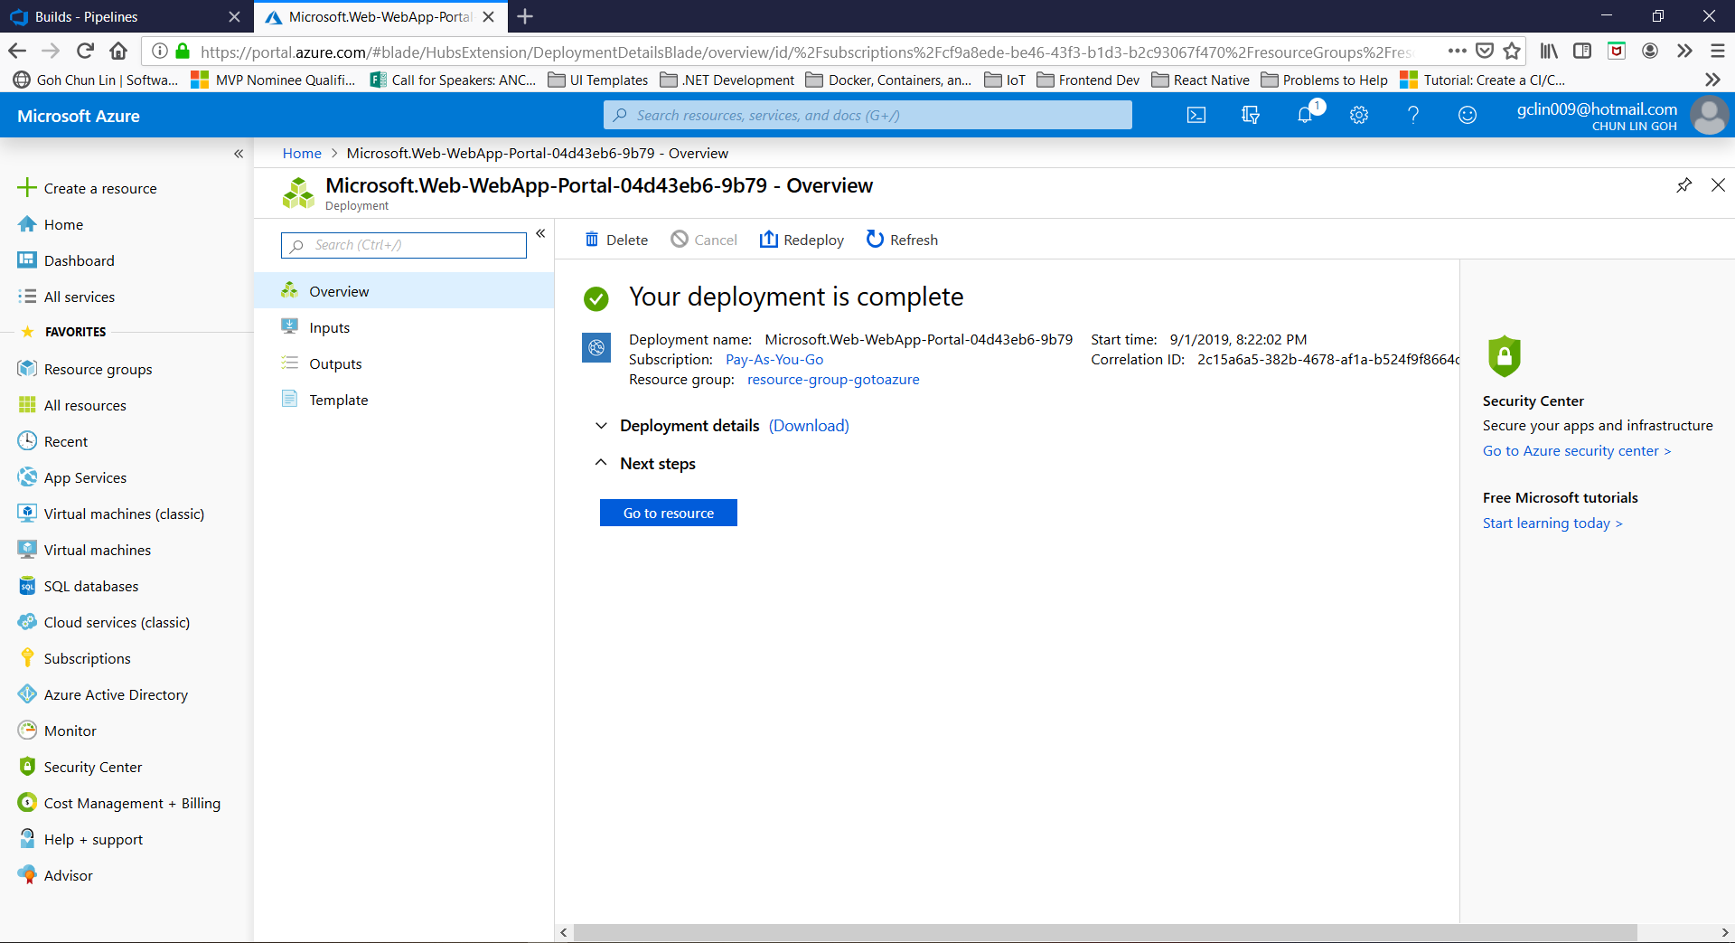This screenshot has height=943, width=1735.
Task: Open the browser home page button
Action: tap(118, 51)
